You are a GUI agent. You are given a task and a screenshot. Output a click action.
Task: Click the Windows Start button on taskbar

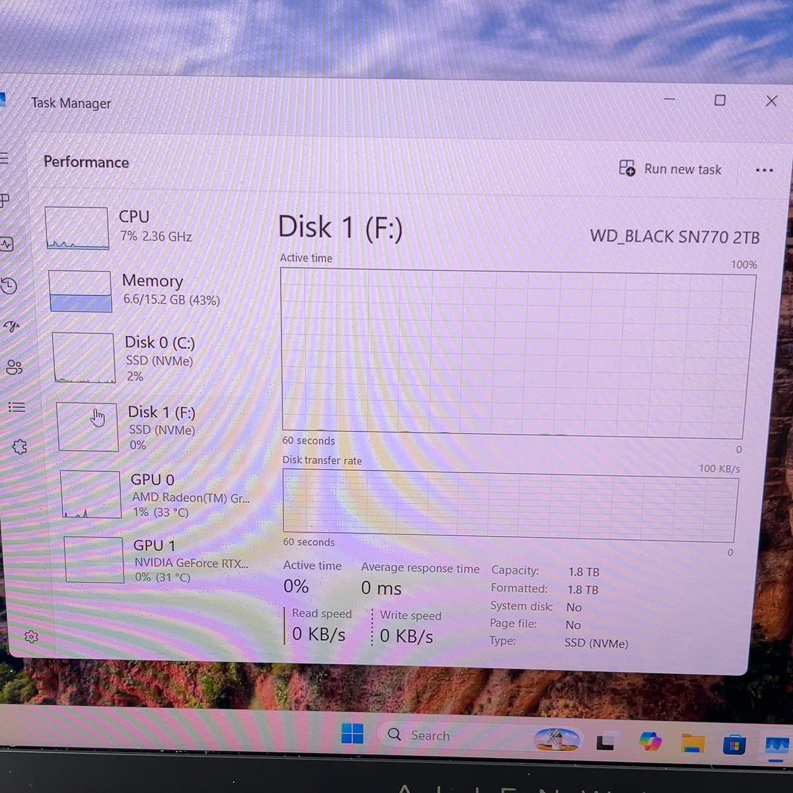(352, 734)
